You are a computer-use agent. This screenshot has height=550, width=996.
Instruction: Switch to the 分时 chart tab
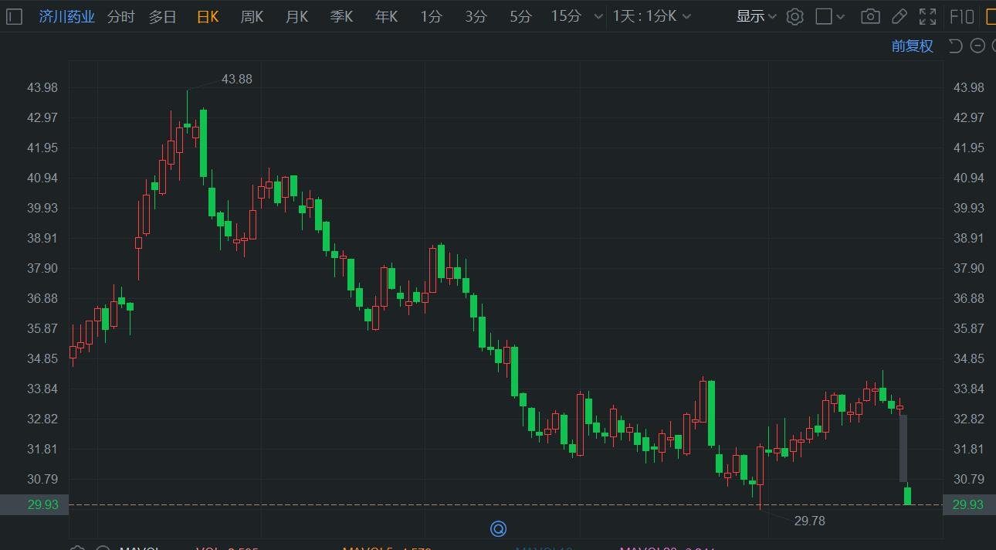coord(120,16)
